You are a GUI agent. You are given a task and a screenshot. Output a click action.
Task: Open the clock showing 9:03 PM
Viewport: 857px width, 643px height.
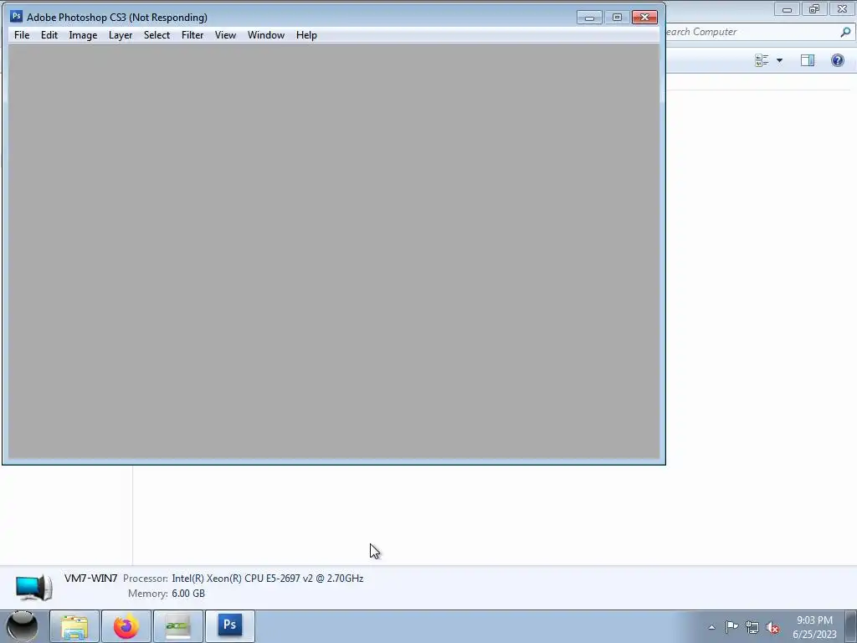point(814,627)
